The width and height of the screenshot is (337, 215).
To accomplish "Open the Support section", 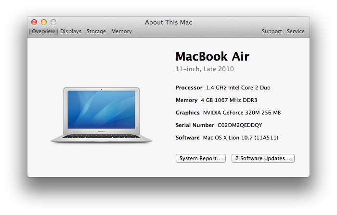I will (x=272, y=31).
